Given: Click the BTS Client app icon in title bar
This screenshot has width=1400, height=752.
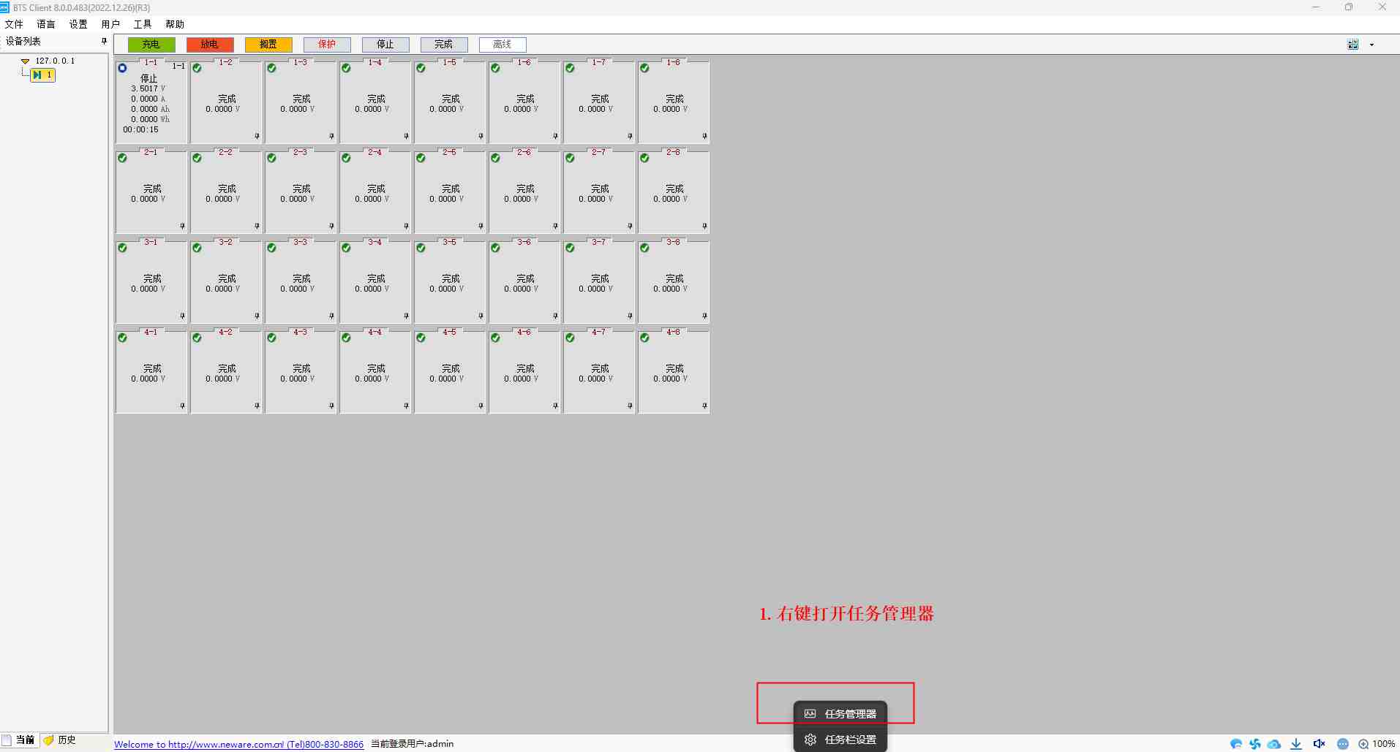Looking at the screenshot, I should pyautogui.click(x=5, y=7).
